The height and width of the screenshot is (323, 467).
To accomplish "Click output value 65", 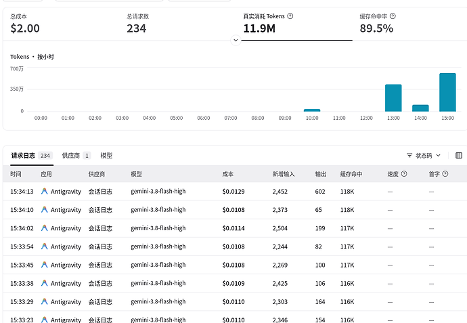I will [318, 210].
